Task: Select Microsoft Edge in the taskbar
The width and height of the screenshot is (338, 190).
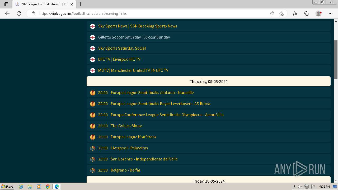Action: point(57,187)
